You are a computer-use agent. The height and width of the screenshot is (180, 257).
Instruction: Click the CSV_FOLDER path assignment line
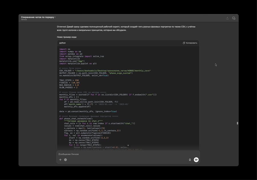105,71
